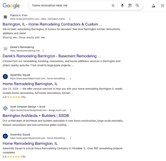Image resolution: width=166 pixels, height=161 pixels.
Task: Open more options for Scott Simpson result
Action: click(70, 110)
